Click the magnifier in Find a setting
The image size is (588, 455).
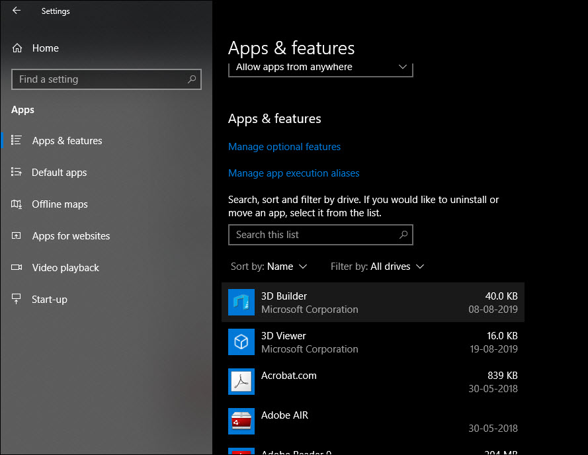(192, 79)
